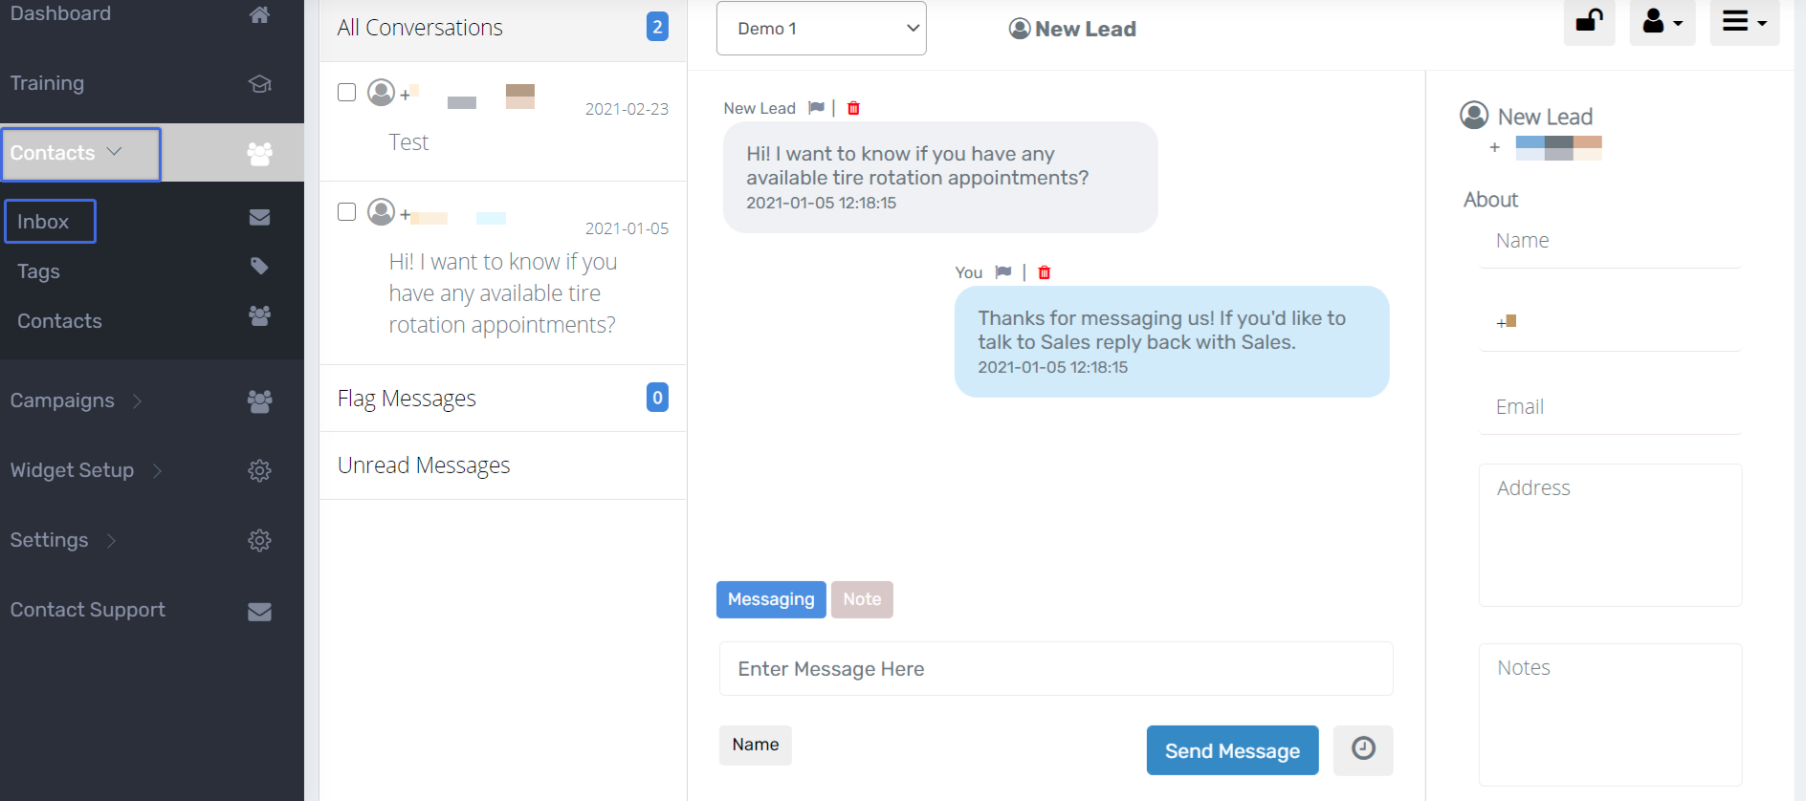The height and width of the screenshot is (801, 1806).
Task: Open the user account dropdown menu
Action: [1662, 21]
